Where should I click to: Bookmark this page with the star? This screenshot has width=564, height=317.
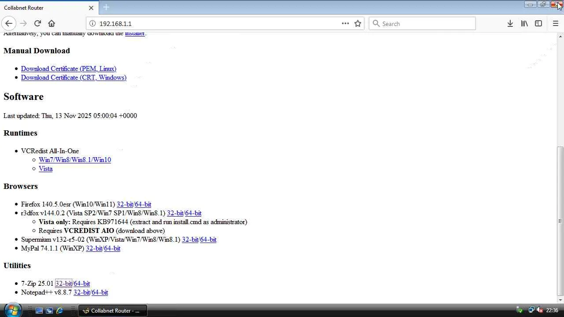[x=358, y=23]
